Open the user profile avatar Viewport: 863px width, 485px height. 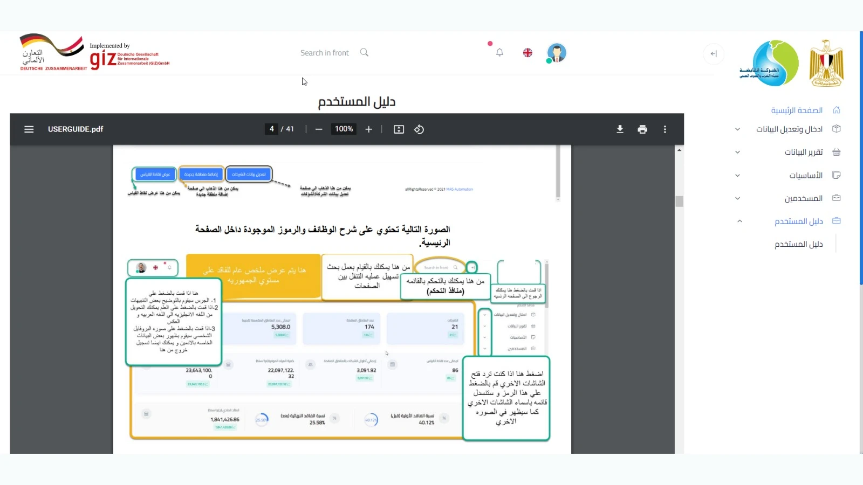click(556, 53)
